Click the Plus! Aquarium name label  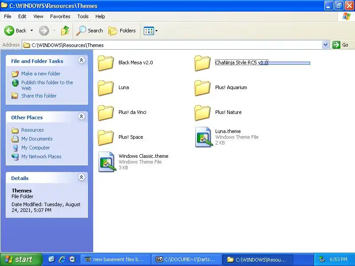tap(231, 87)
